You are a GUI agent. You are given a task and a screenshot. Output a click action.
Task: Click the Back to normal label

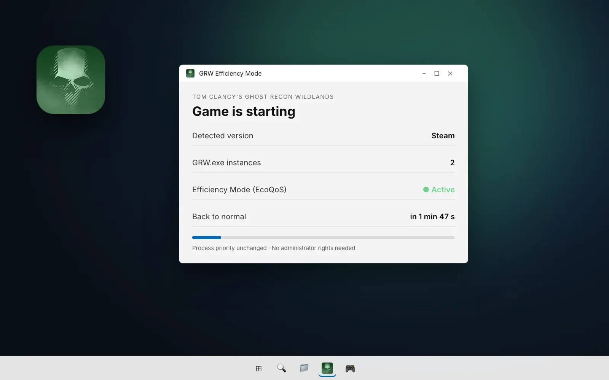click(x=219, y=217)
